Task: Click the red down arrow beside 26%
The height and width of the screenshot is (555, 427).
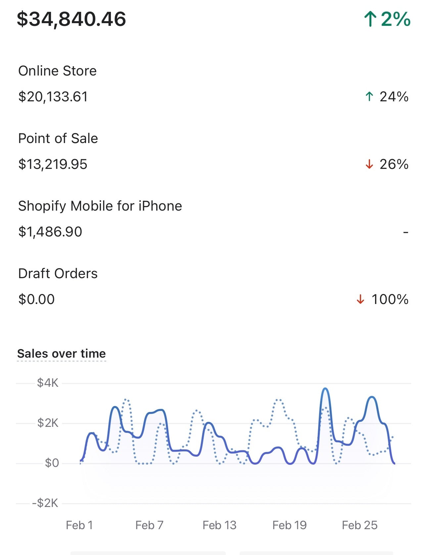Action: coord(369,164)
